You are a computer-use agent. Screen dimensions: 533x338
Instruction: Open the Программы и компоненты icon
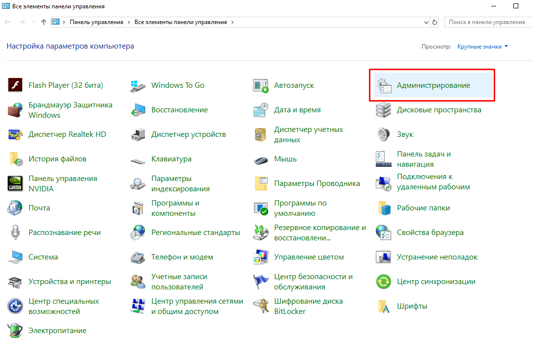coord(138,208)
